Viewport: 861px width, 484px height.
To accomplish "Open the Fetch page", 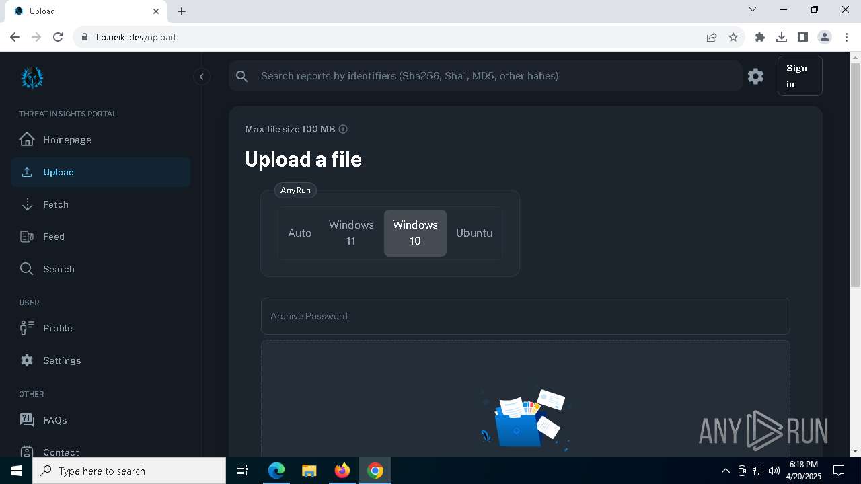I will tap(101, 204).
